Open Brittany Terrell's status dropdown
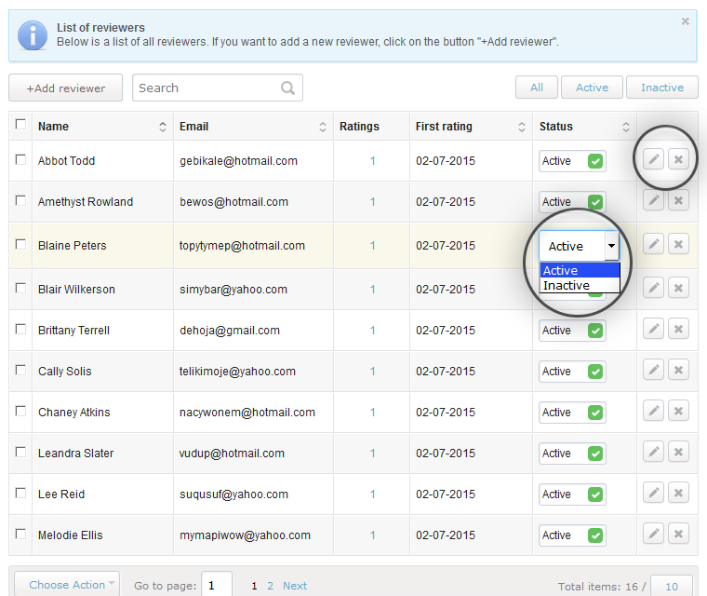707x596 pixels. pyautogui.click(x=572, y=331)
